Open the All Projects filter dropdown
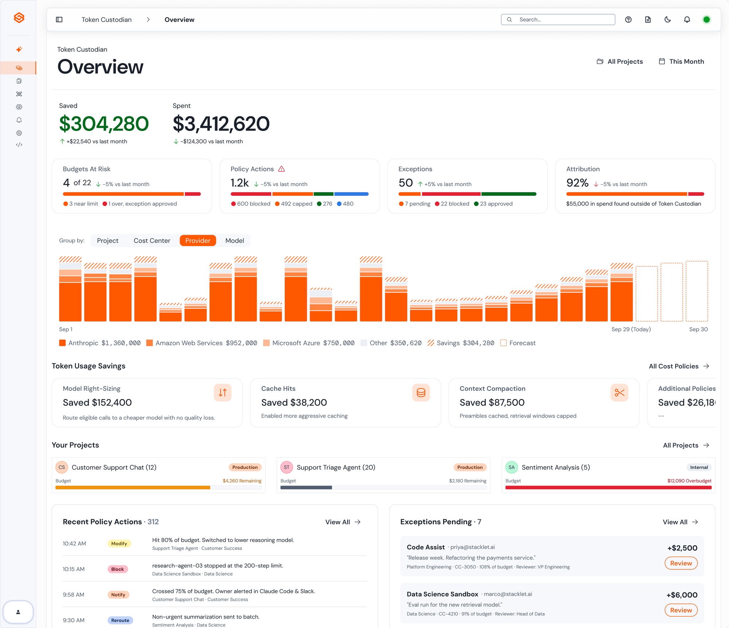The height and width of the screenshot is (628, 729). pyautogui.click(x=620, y=62)
